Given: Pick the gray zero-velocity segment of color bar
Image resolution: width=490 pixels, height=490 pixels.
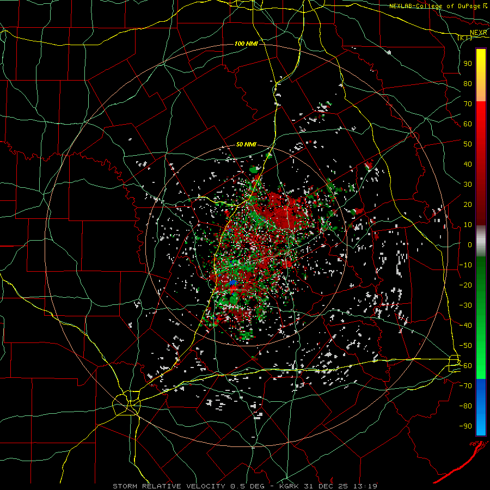Looking at the screenshot, I should 481,241.
